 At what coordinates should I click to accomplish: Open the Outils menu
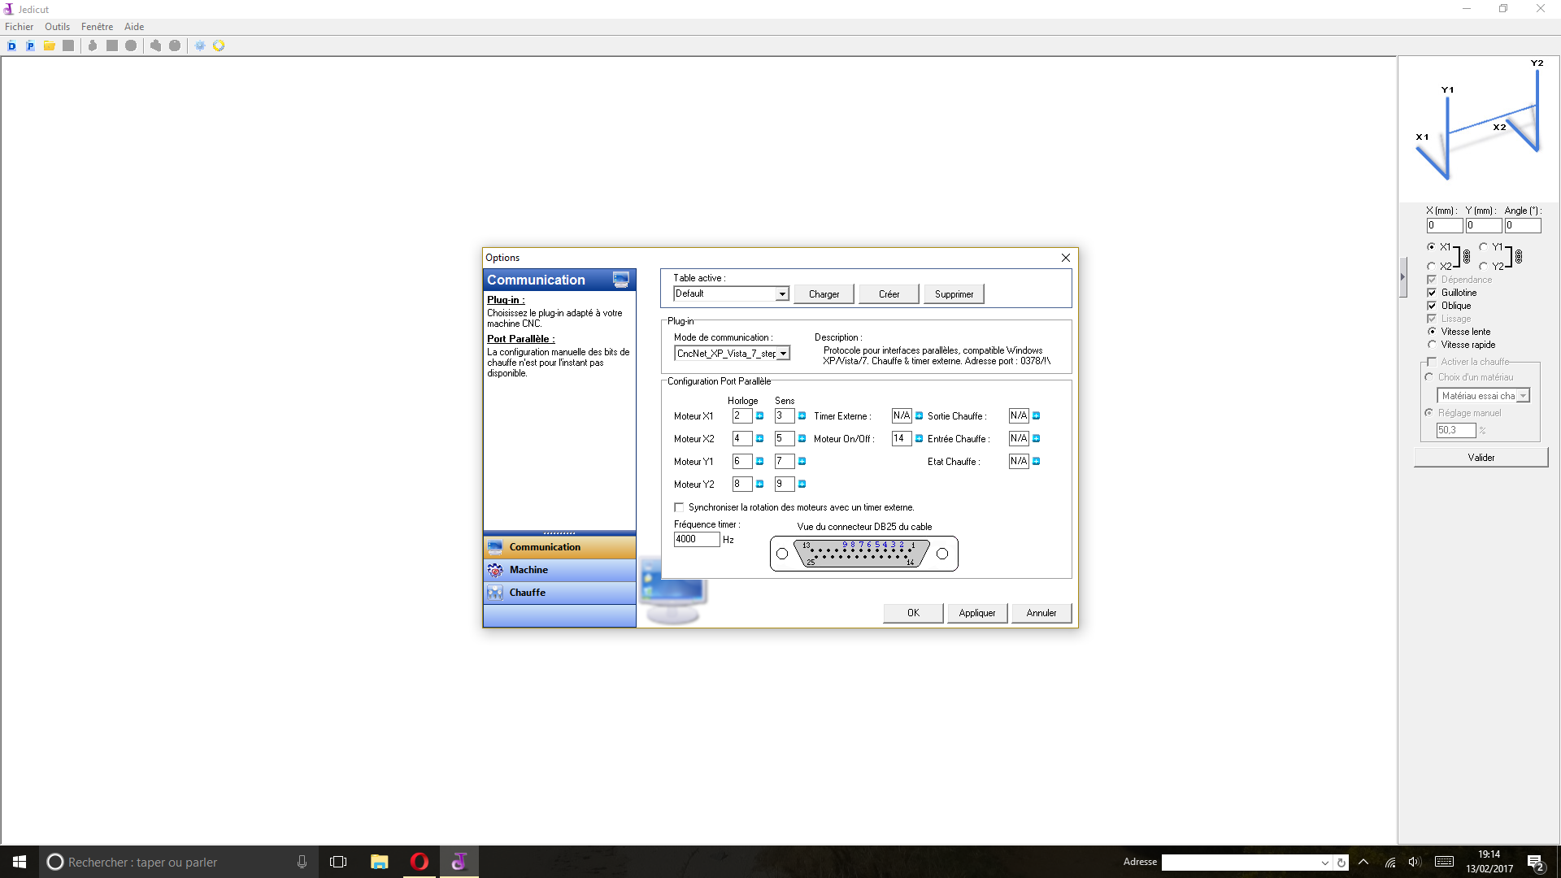57,27
